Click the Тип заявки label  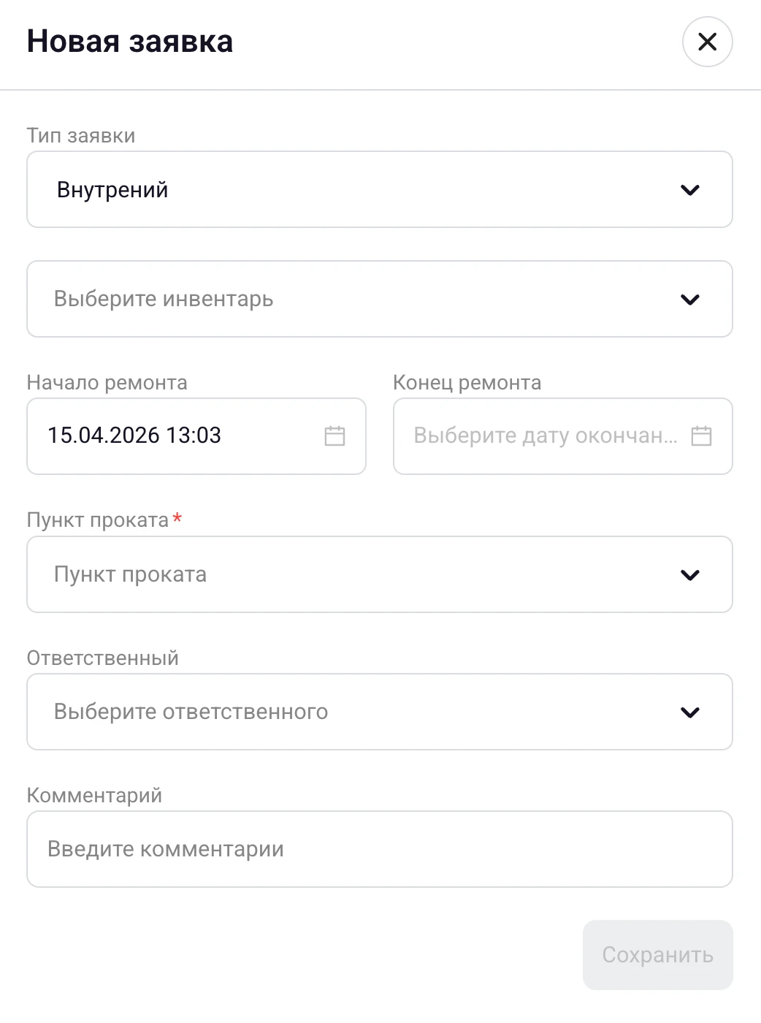[80, 135]
